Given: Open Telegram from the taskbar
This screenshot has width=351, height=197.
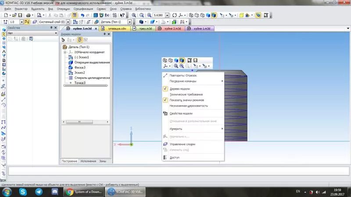Looking at the screenshot, I should tap(39, 192).
